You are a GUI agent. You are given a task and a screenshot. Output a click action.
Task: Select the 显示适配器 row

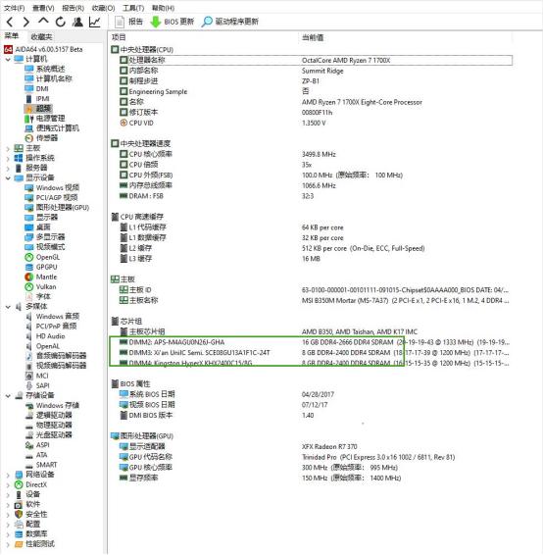(316, 447)
